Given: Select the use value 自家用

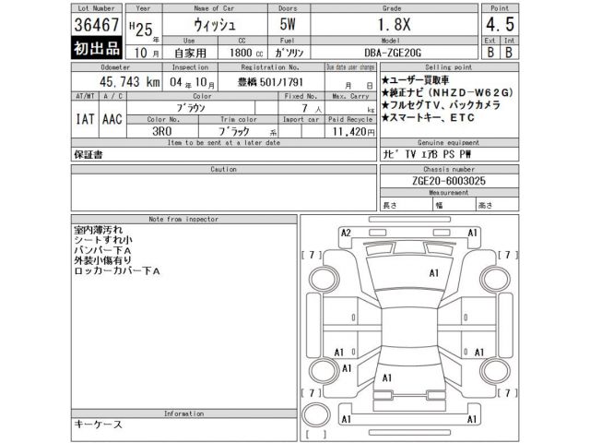Looking at the screenshot, I should click(190, 54).
